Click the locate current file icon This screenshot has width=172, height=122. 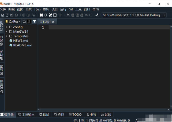29,21
